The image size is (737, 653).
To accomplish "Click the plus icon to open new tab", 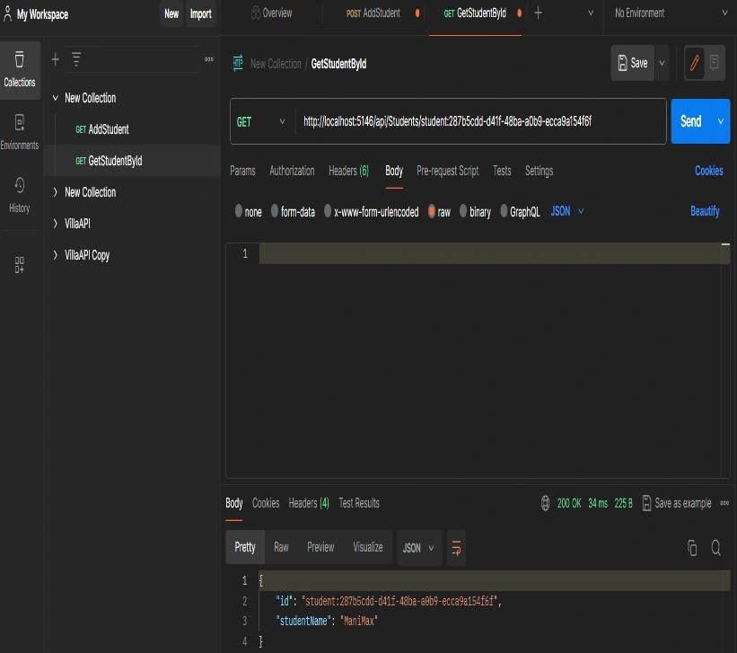I will (539, 13).
